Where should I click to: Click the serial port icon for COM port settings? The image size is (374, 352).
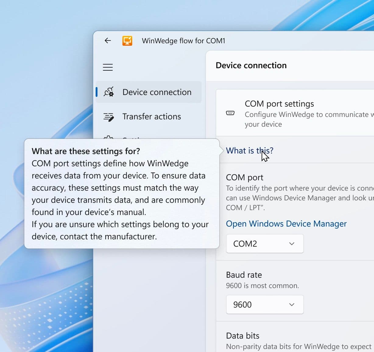coord(230,113)
